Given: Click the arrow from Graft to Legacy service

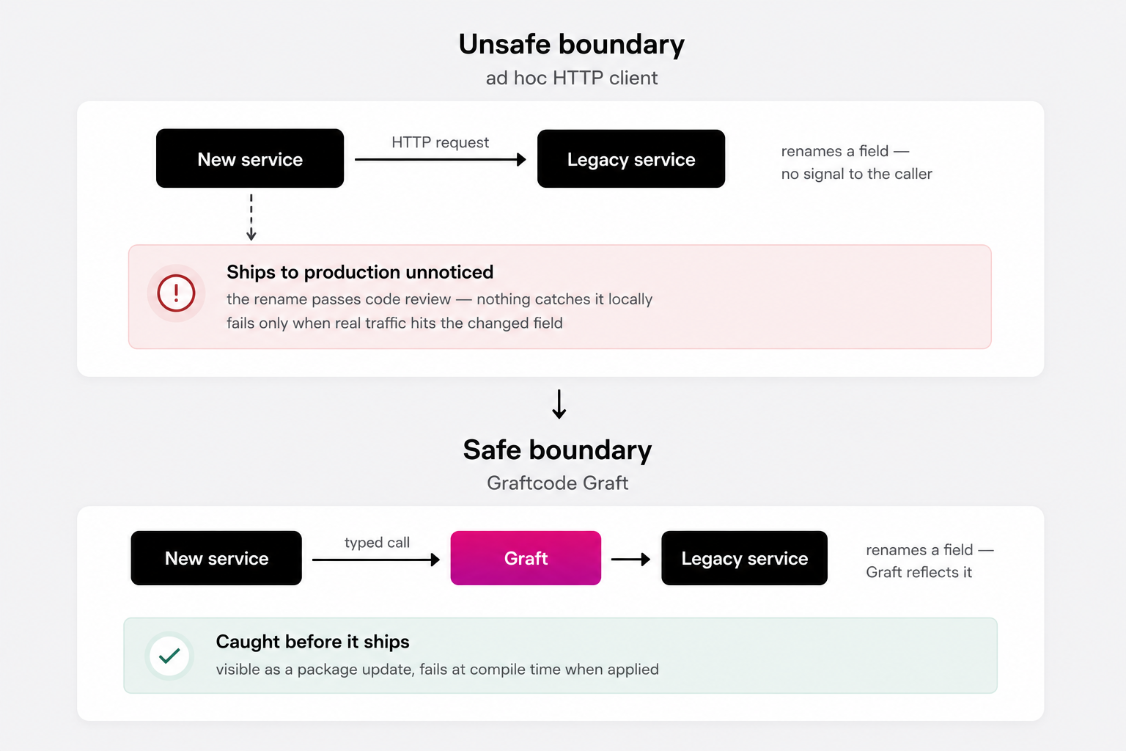Looking at the screenshot, I should click(631, 560).
